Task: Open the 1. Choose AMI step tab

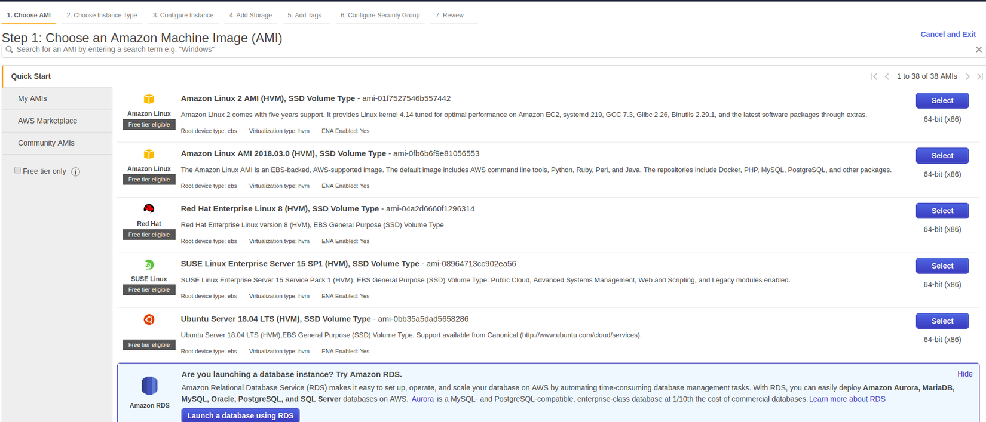Action: [x=29, y=16]
